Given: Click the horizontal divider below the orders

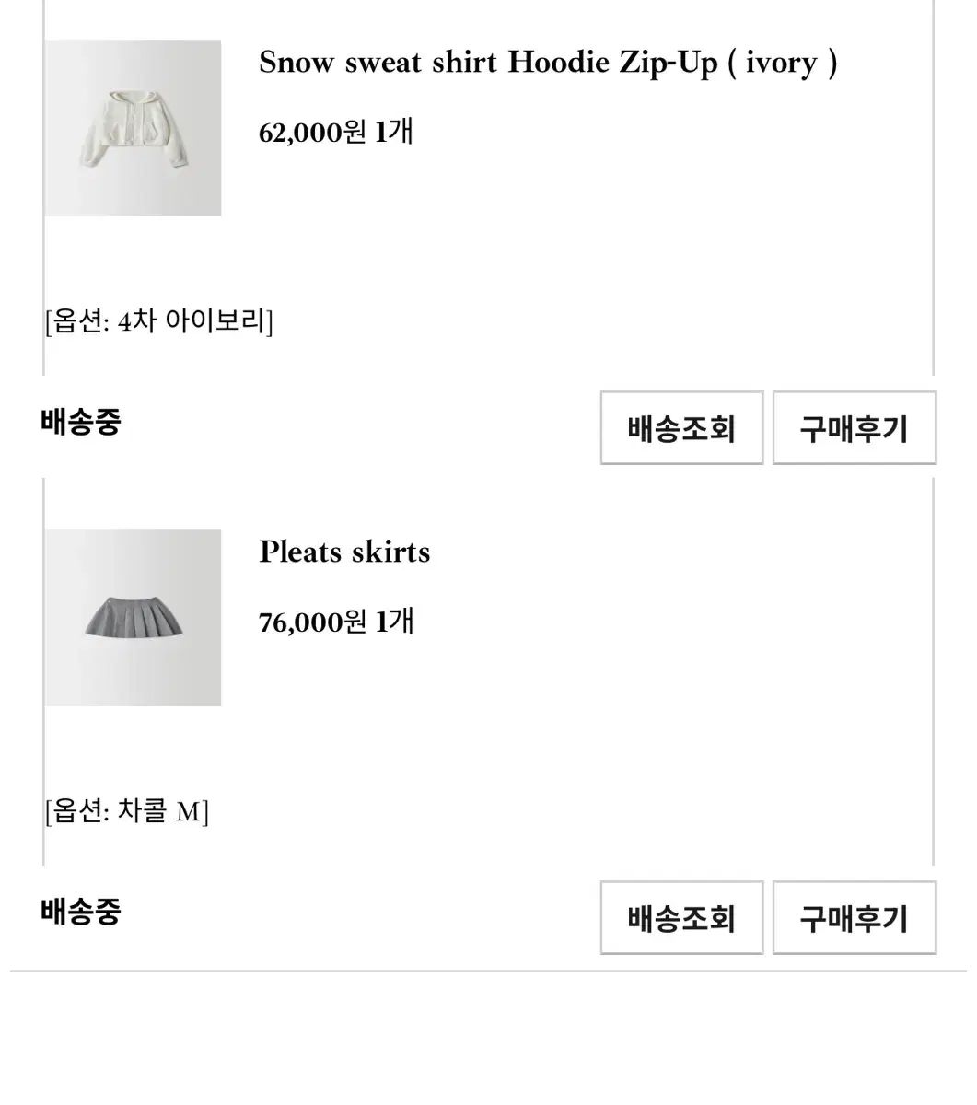Looking at the screenshot, I should click(488, 971).
